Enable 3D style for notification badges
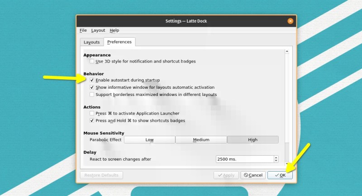This screenshot has height=196, width=362. point(92,61)
